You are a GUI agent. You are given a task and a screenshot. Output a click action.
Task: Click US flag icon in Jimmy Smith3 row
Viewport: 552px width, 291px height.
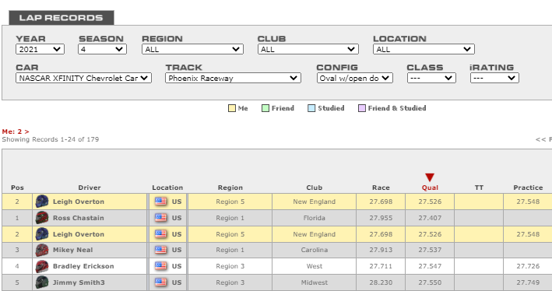(160, 282)
